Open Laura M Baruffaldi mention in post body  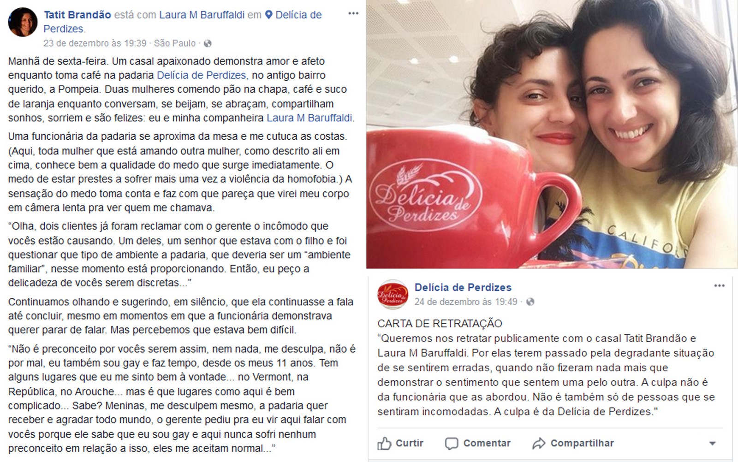coord(309,118)
